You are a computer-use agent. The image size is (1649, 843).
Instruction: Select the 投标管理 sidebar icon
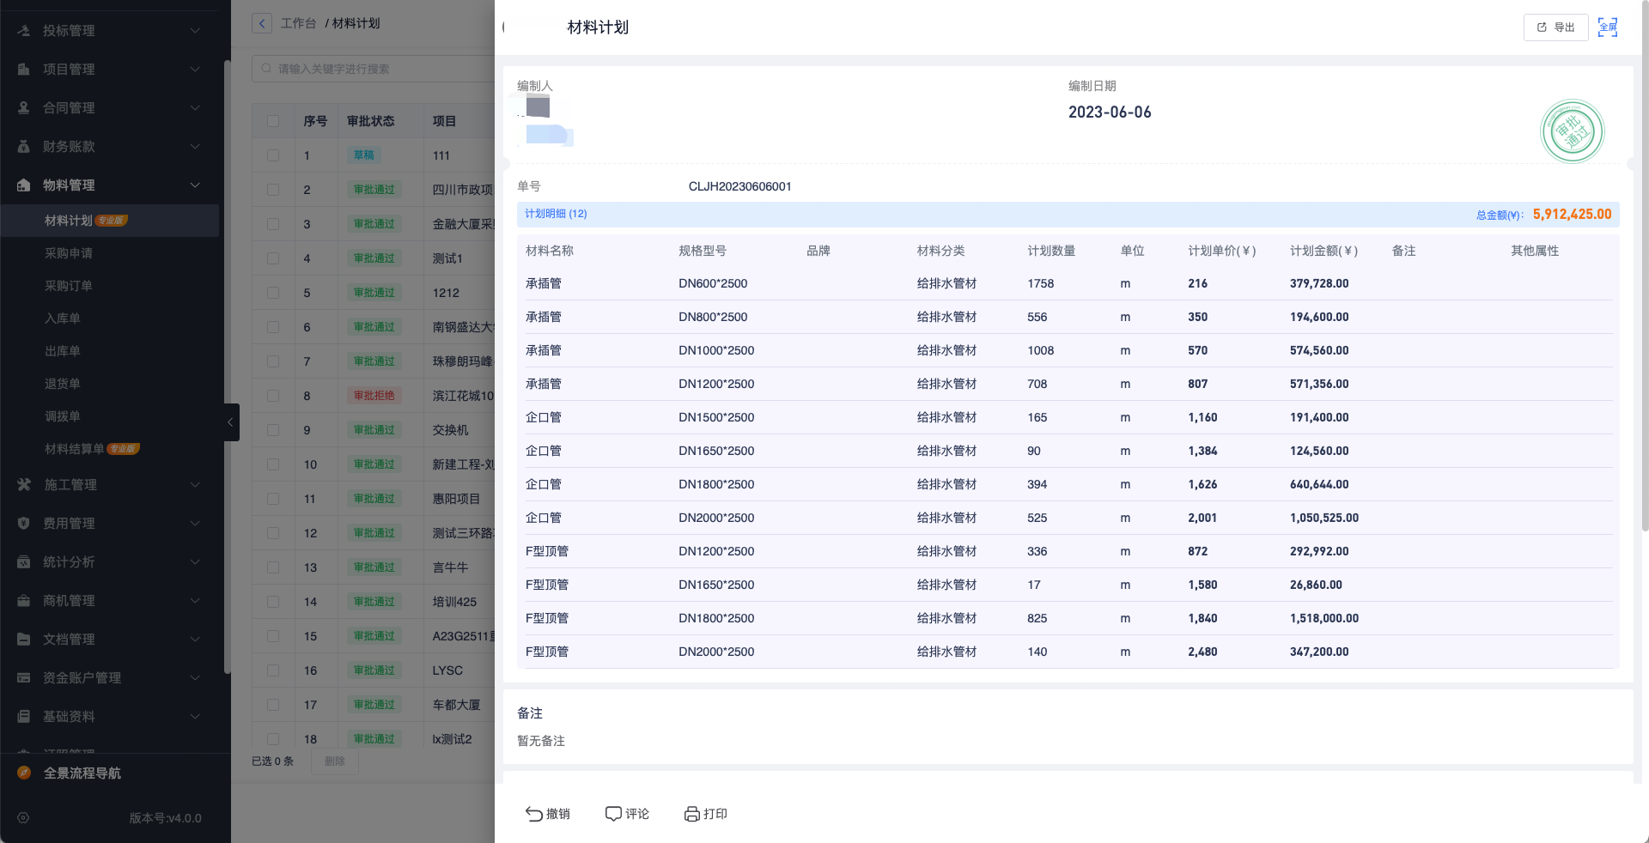(23, 31)
